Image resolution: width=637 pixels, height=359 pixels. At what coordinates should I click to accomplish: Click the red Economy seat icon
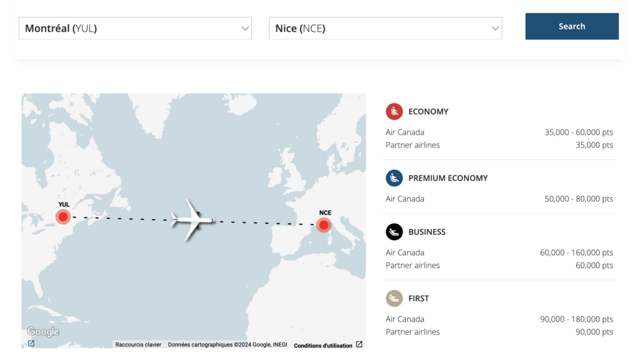click(394, 111)
